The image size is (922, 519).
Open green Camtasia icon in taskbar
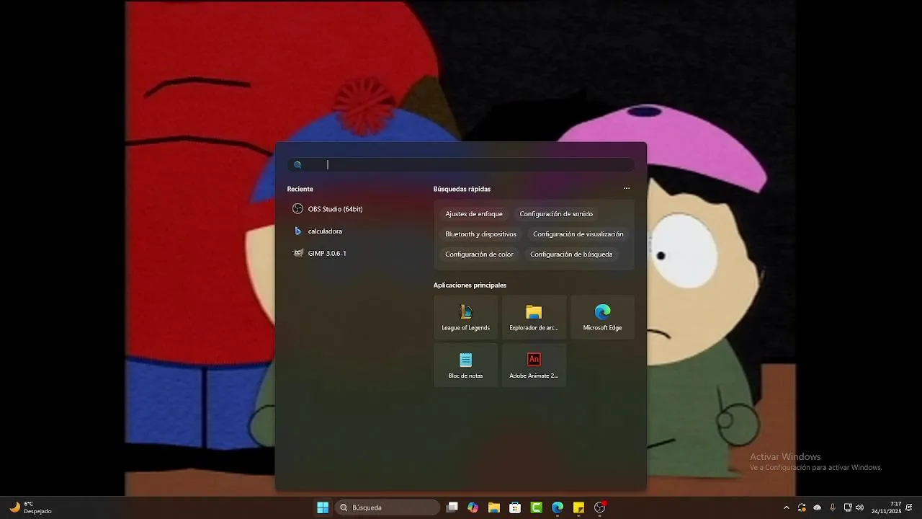537,507
